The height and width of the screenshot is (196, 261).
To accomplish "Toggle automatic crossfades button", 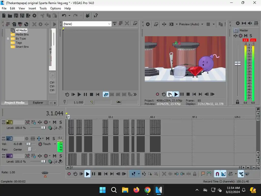I will (x=224, y=174).
